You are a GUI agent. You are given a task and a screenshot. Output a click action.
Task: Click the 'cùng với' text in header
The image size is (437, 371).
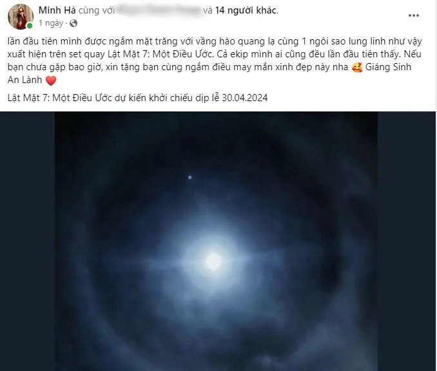97,10
